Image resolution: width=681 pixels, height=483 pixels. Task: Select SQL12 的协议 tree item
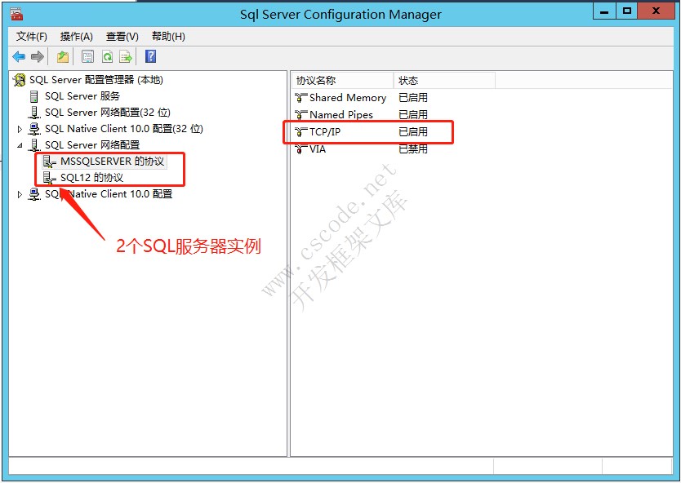pos(91,178)
